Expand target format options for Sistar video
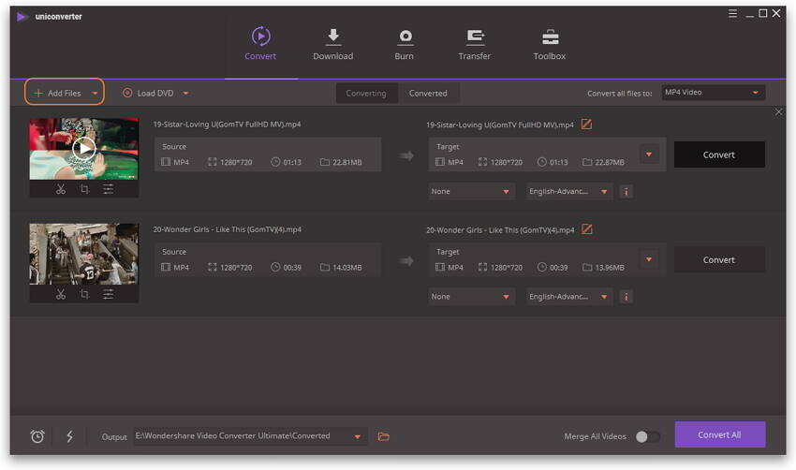This screenshot has height=470, width=796. tap(649, 154)
